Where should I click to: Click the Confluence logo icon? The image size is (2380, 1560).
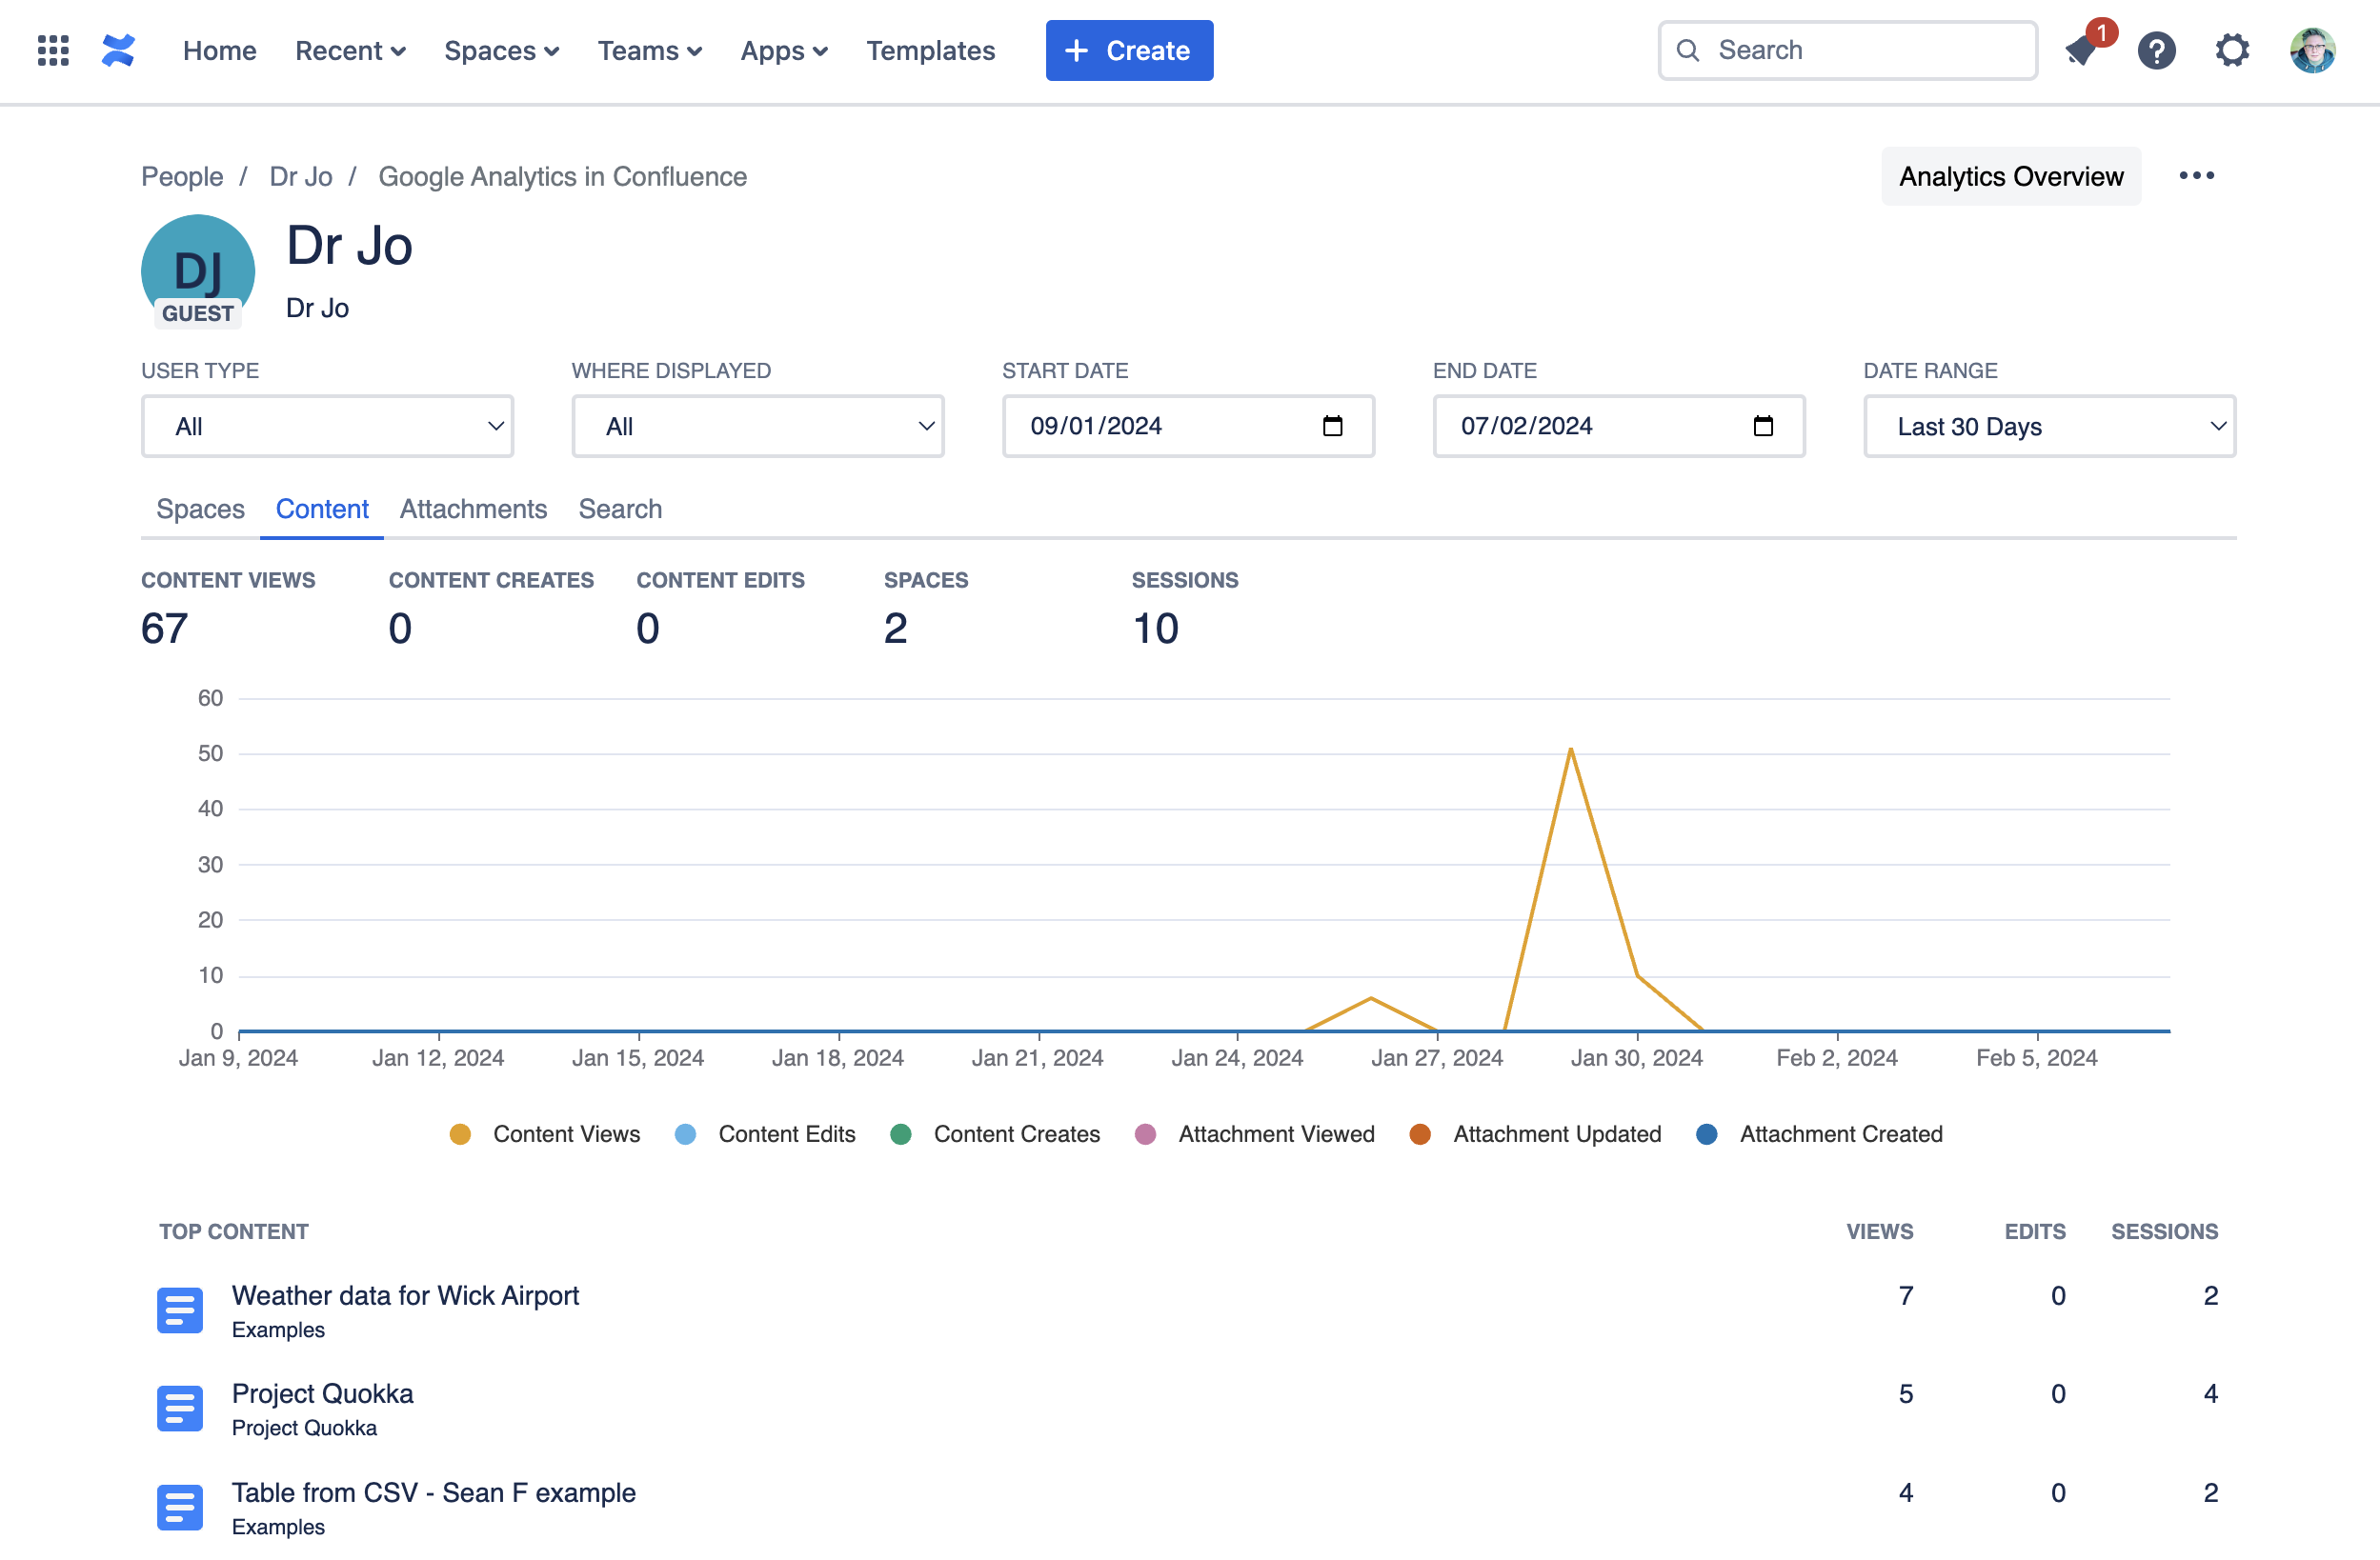(118, 50)
